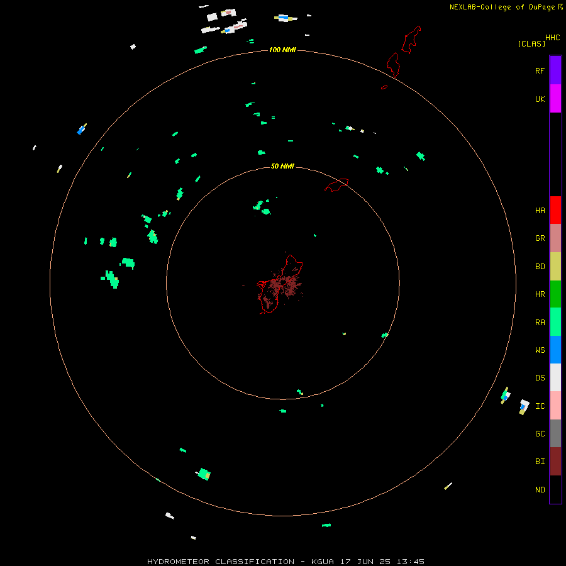The image size is (566, 566).
Task: Click the [CLAS] legend heading
Action: click(531, 43)
